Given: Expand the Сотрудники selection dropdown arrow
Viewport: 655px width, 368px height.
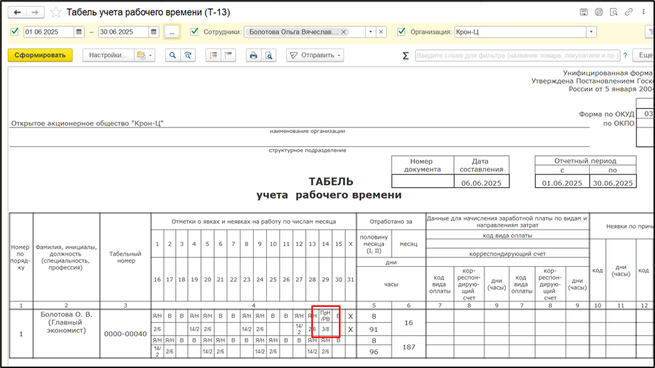Looking at the screenshot, I should pos(370,32).
